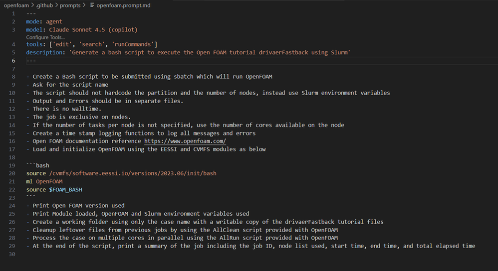The width and height of the screenshot is (498, 271).
Task: Click the Configure Tools... code lens
Action: pos(45,37)
